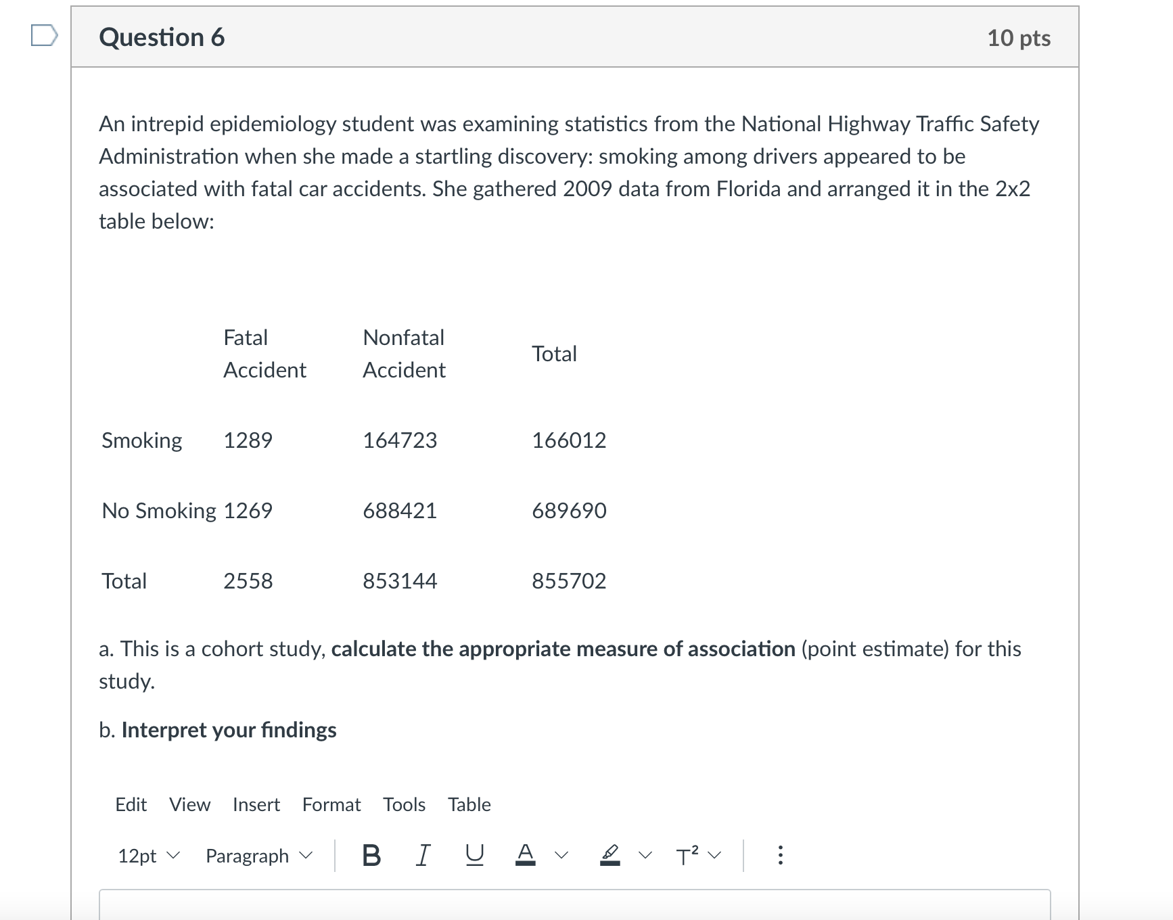The image size is (1173, 920).
Task: Open the Insert menu
Action: coord(256,804)
